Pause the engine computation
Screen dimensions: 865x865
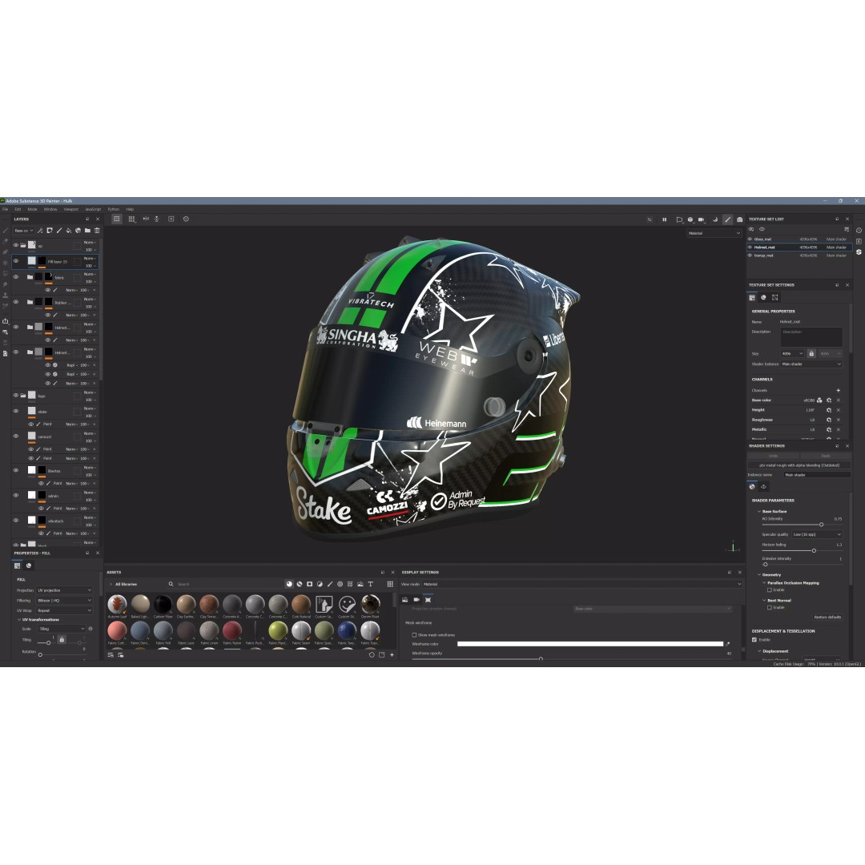coord(664,219)
